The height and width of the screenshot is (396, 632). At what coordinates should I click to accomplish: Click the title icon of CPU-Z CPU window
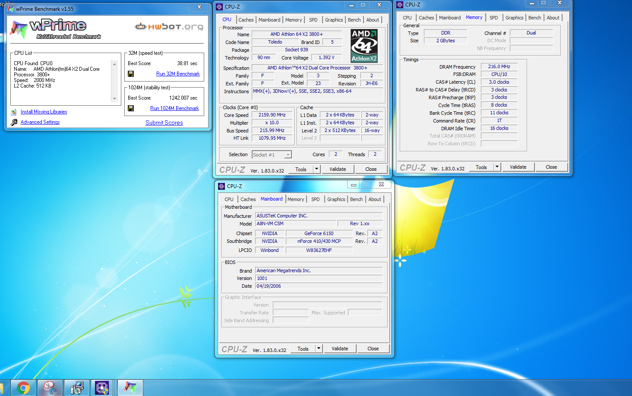(219, 7)
